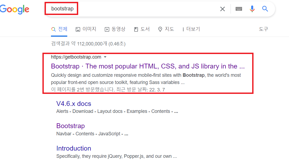Screen dimensions: 289x161
Task: Click the magnifying glass search icon
Action: tap(265, 9)
